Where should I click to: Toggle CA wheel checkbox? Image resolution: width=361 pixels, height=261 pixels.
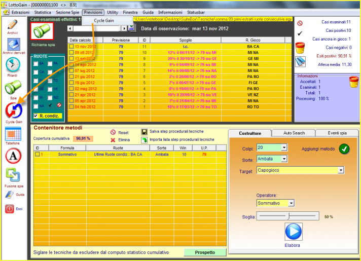click(x=35, y=72)
